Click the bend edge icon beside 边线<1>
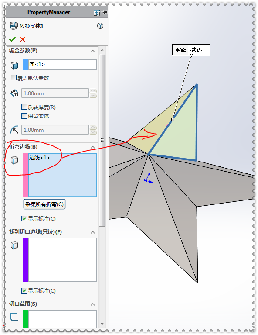The image size is (258, 335). [x=14, y=160]
